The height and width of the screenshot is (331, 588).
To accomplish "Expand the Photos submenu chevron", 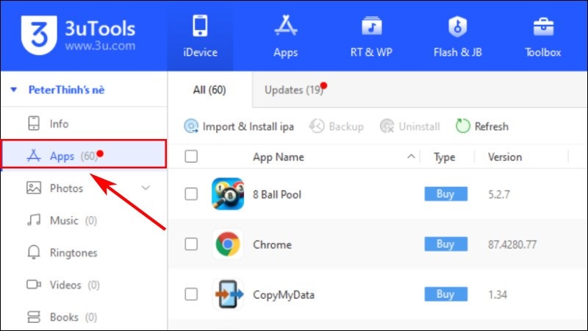I will pos(146,188).
